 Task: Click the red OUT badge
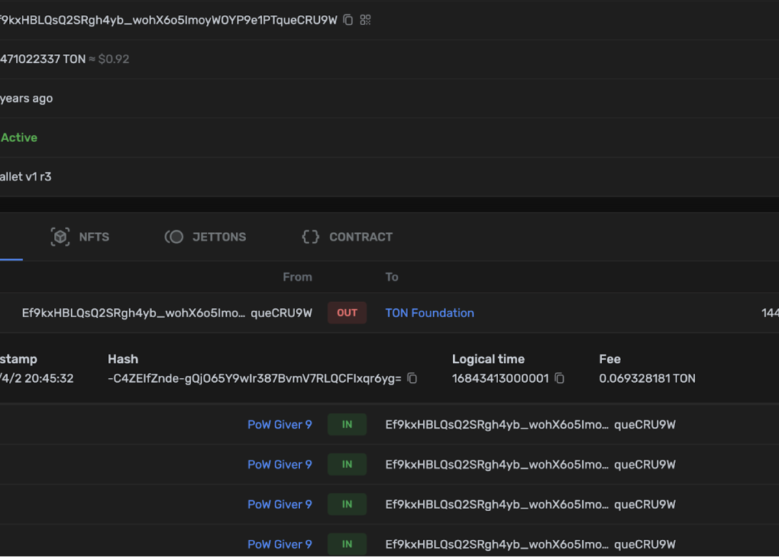(346, 313)
